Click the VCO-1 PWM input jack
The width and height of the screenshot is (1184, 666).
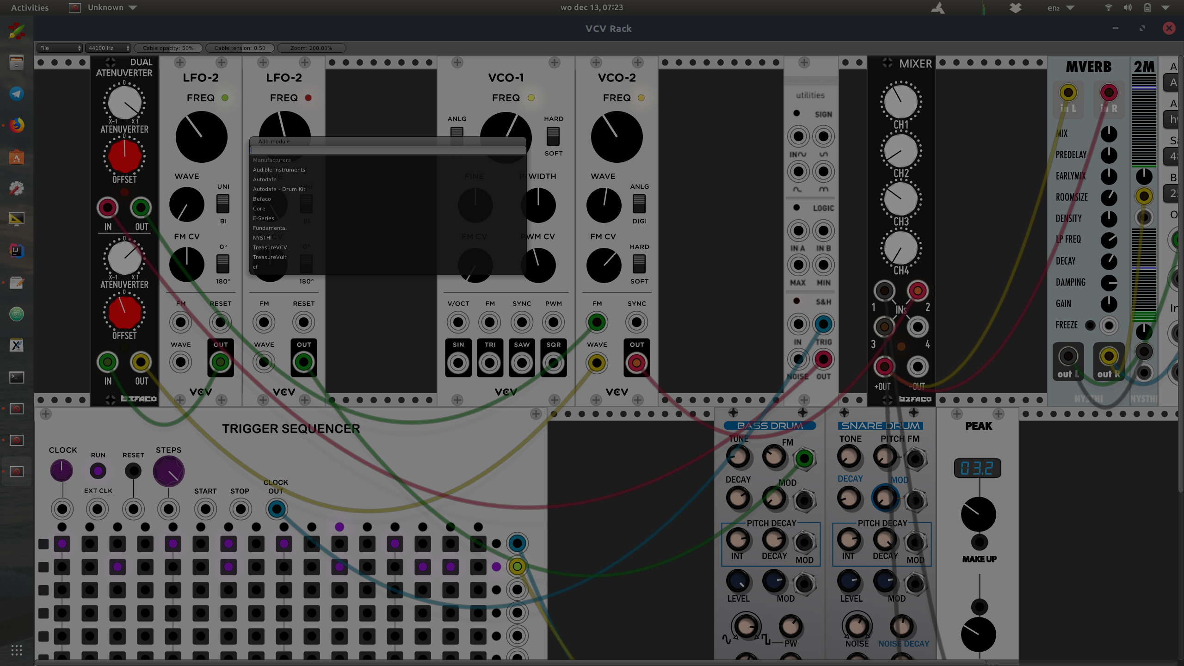click(x=553, y=322)
